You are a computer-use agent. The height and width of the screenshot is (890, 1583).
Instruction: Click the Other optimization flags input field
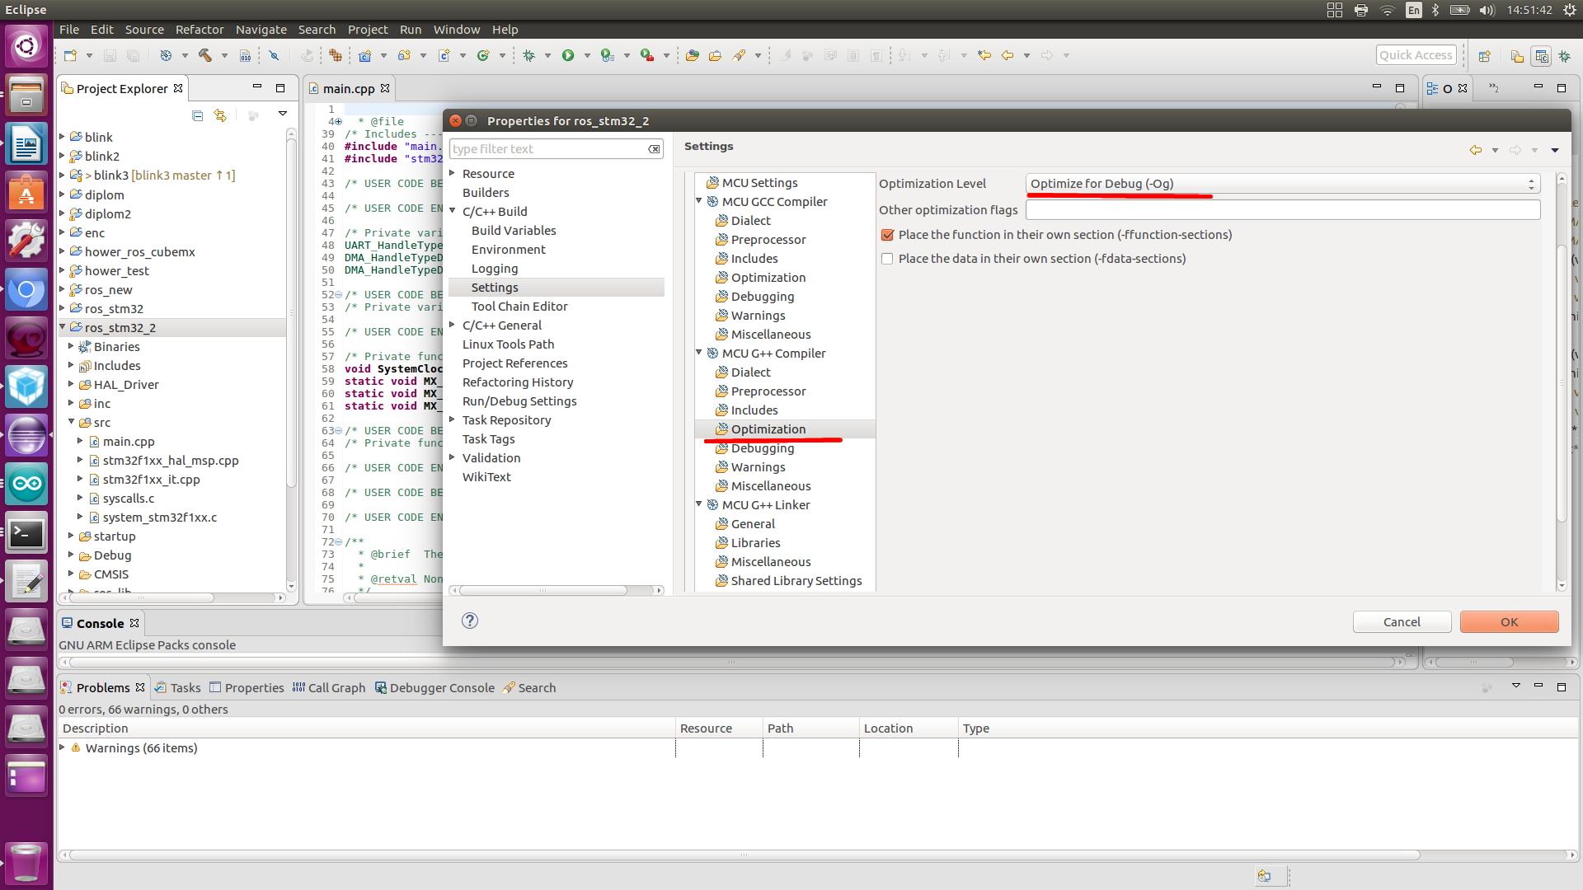point(1282,210)
